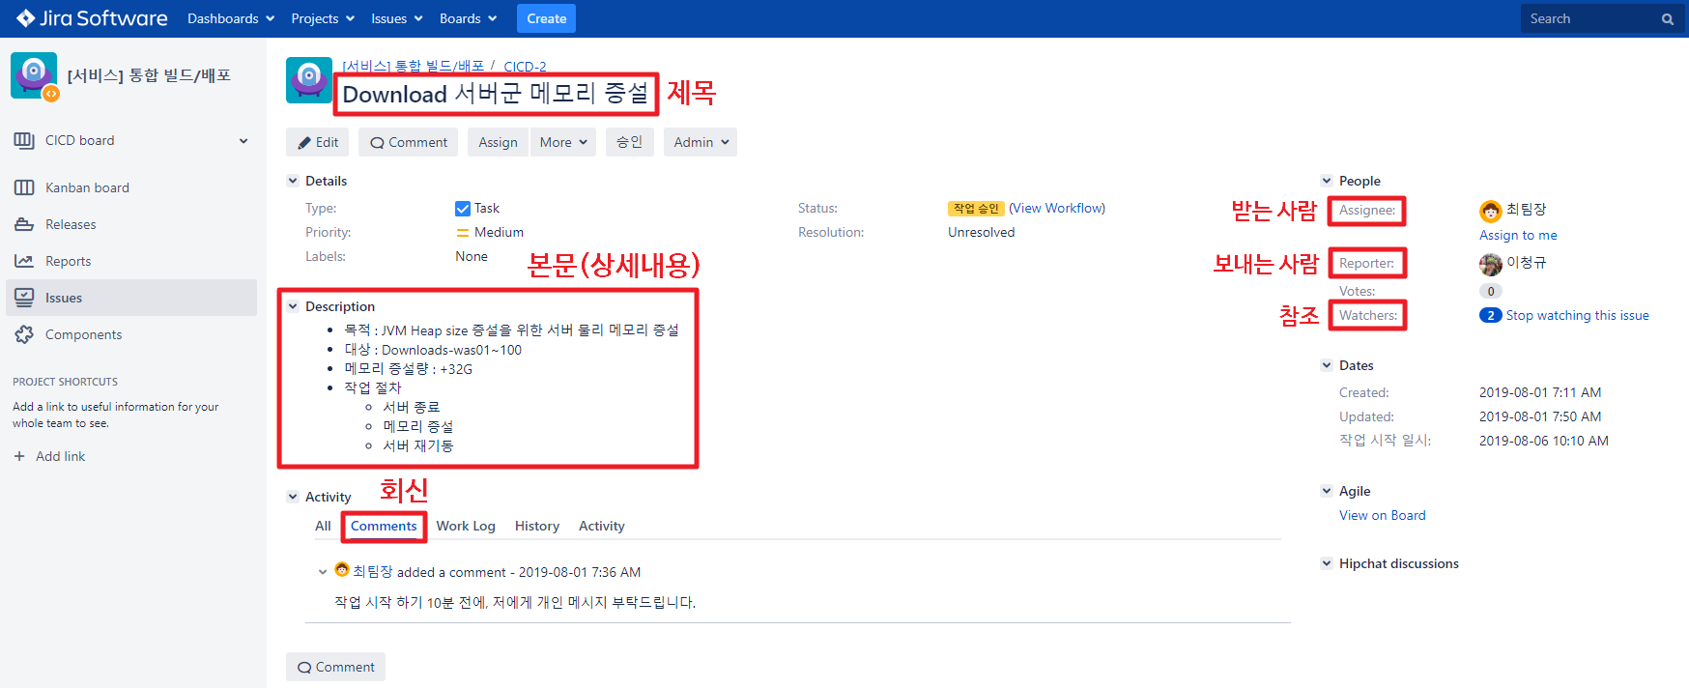This screenshot has width=1689, height=688.
Task: Click the blue Create button
Action: (x=546, y=18)
